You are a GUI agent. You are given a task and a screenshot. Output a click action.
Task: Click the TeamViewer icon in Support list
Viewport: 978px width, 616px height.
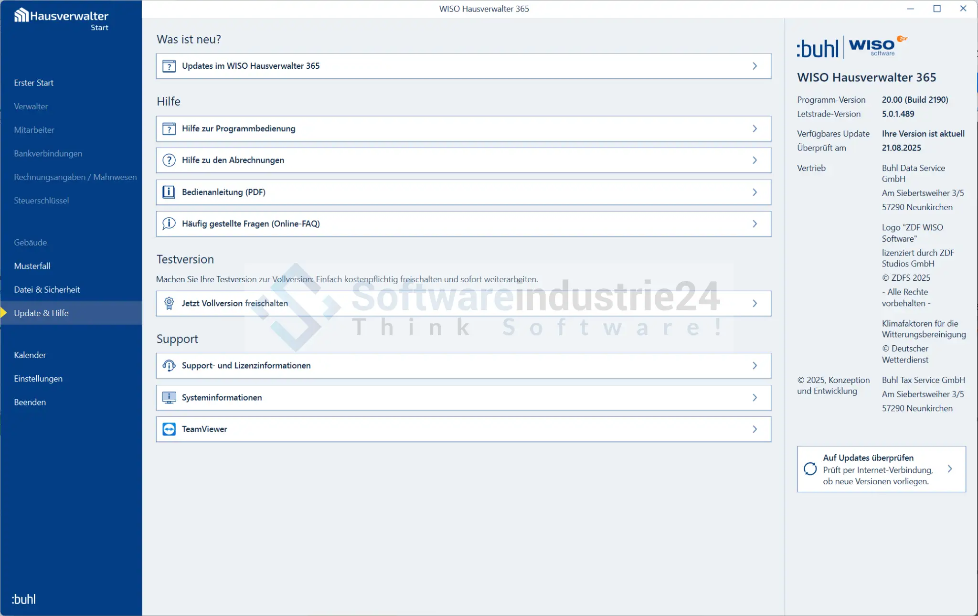(x=169, y=429)
